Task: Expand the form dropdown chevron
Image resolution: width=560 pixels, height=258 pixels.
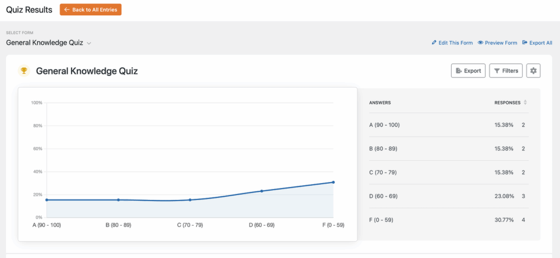Action: click(89, 43)
